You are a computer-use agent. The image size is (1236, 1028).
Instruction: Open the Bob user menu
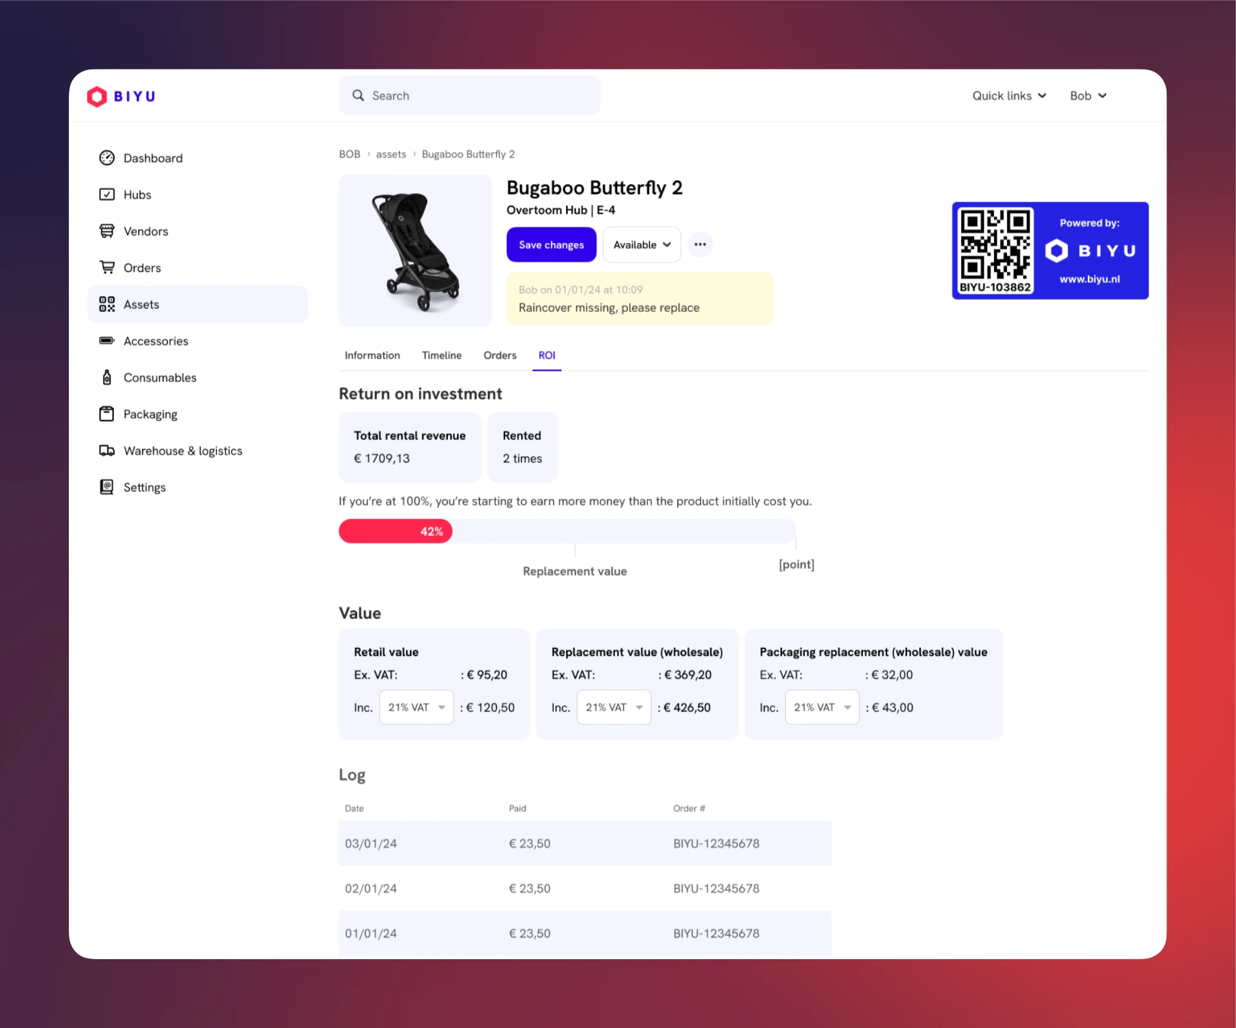pyautogui.click(x=1087, y=96)
